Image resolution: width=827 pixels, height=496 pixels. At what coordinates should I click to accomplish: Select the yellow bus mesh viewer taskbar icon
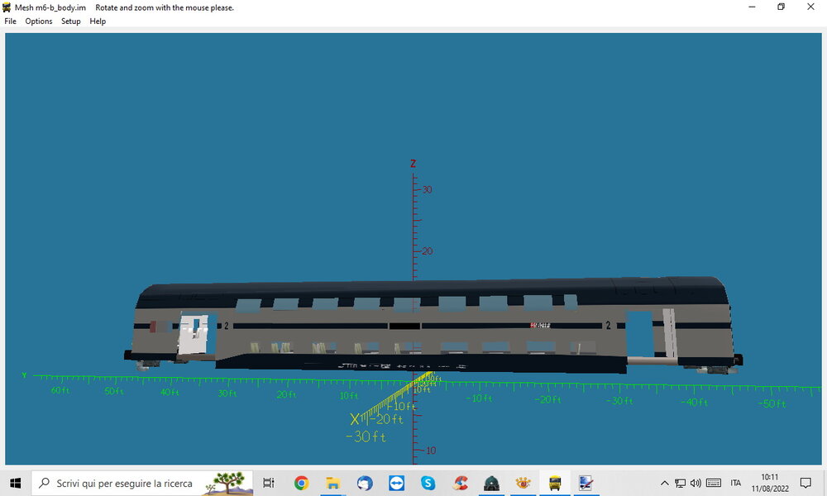[x=555, y=483]
